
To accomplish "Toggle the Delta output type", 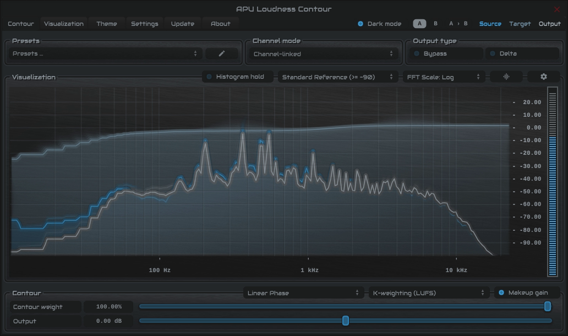I will click(x=522, y=53).
